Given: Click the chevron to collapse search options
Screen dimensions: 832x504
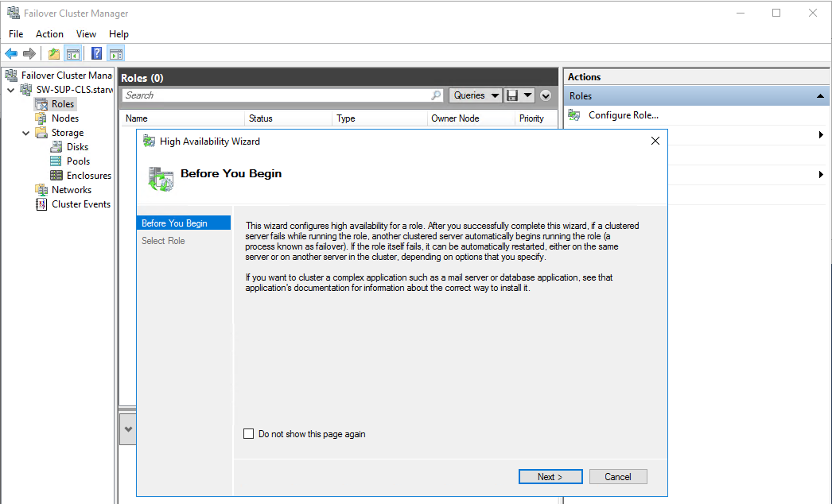Looking at the screenshot, I should click(546, 95).
